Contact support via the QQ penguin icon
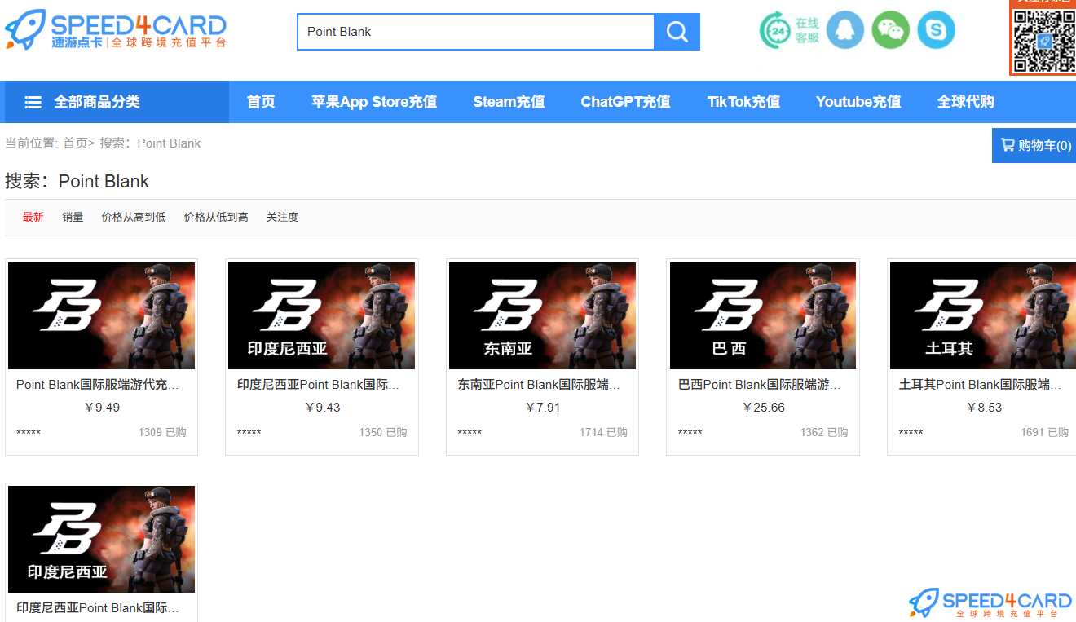Viewport: 1076px width, 622px height. 845,31
